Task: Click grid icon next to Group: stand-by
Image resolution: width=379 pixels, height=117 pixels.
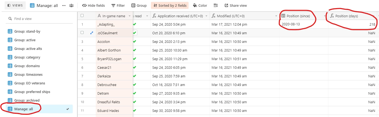Action: pos(10,31)
